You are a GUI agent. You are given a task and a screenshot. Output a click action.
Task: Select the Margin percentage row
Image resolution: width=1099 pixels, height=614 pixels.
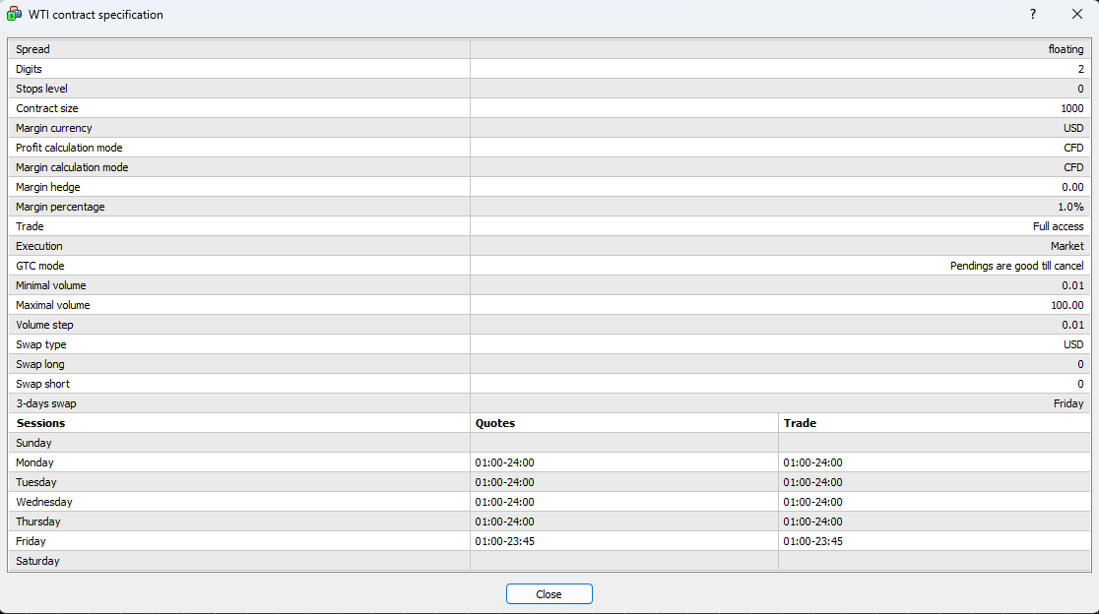pos(60,207)
